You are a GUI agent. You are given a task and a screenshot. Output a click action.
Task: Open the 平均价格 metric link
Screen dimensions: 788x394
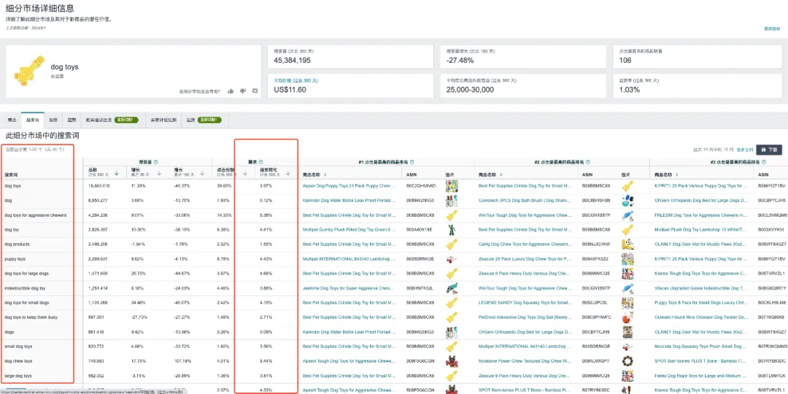click(289, 80)
